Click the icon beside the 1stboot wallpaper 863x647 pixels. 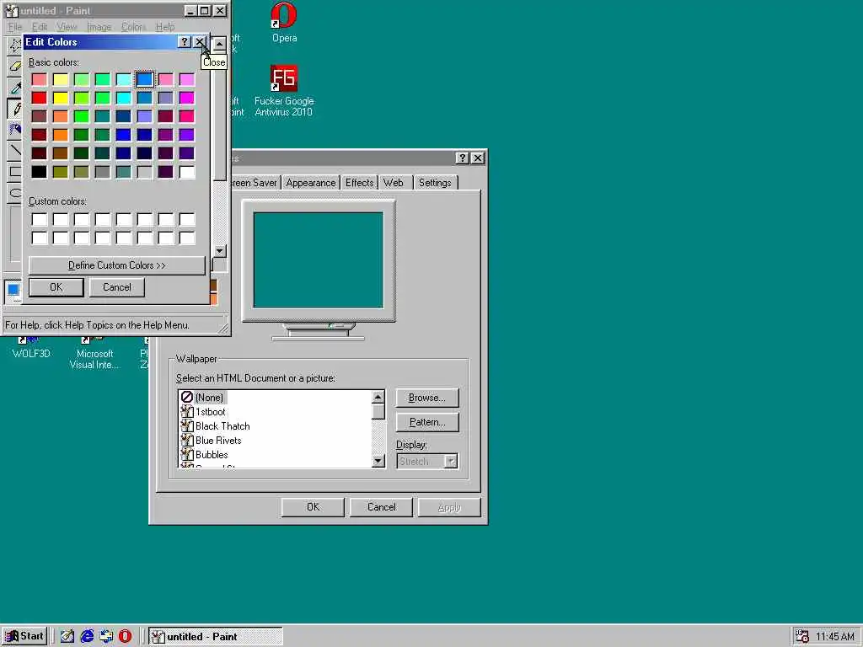(187, 411)
